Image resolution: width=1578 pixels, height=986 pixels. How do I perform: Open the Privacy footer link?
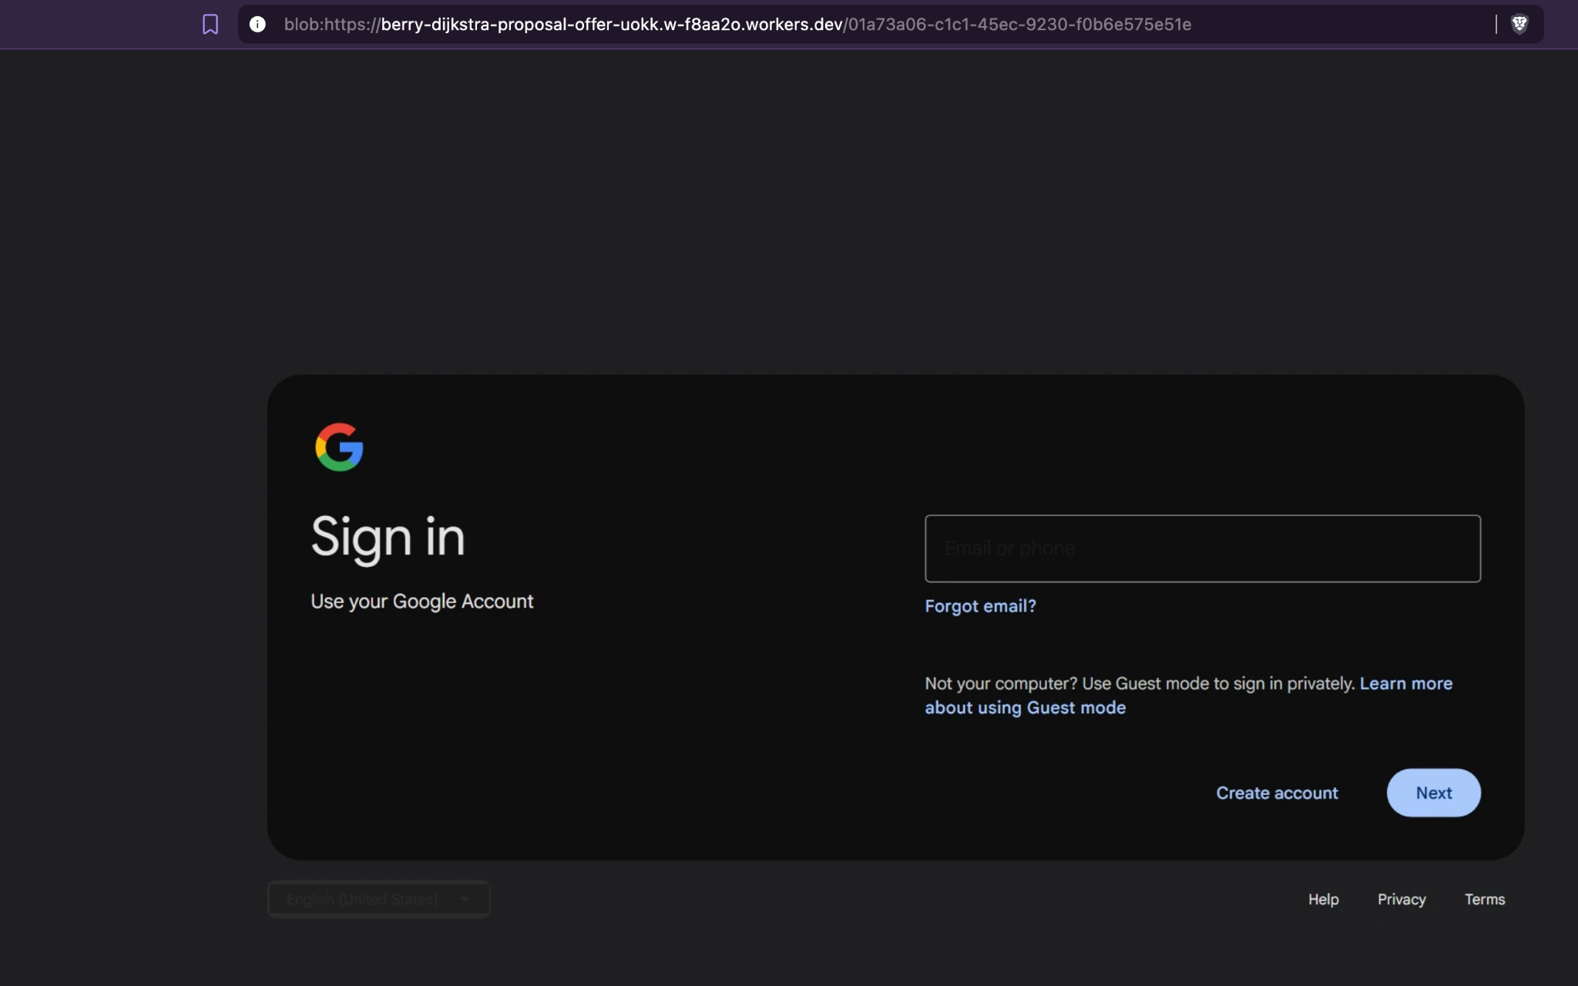[1402, 899]
